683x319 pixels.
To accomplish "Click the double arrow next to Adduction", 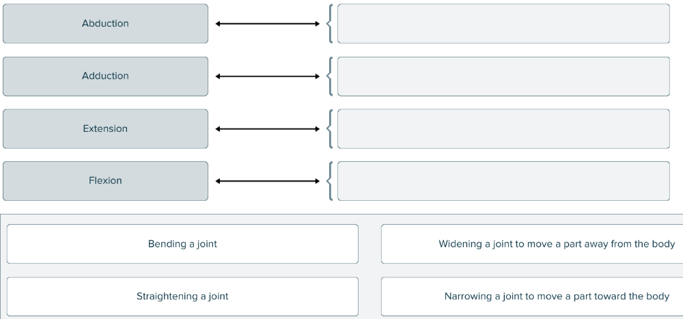I will click(x=267, y=76).
